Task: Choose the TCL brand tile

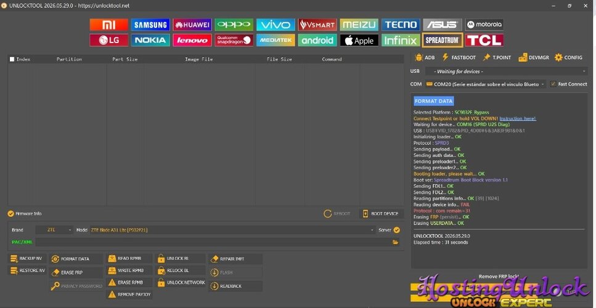Action: [x=484, y=40]
